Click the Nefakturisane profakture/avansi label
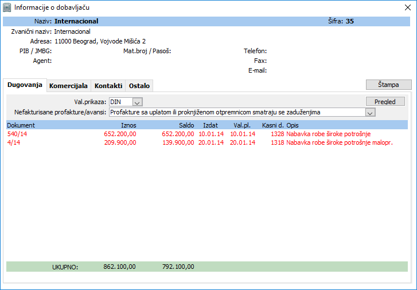 (x=60, y=112)
